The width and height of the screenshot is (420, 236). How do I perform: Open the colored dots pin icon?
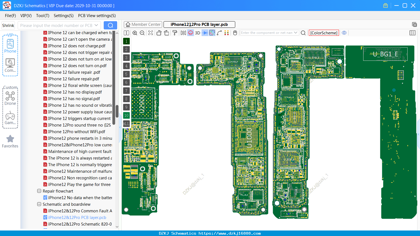tap(226, 33)
